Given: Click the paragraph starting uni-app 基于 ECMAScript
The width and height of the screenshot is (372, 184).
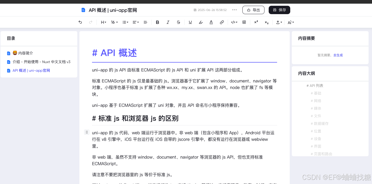Looking at the screenshot, I should point(166,105).
